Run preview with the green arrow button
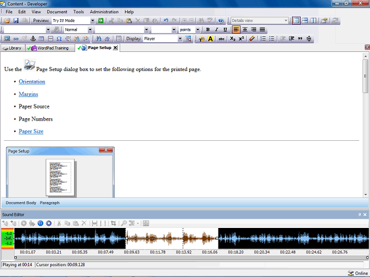 click(x=101, y=21)
